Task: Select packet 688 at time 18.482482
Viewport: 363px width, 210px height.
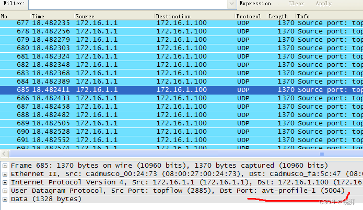Action: 182,115
